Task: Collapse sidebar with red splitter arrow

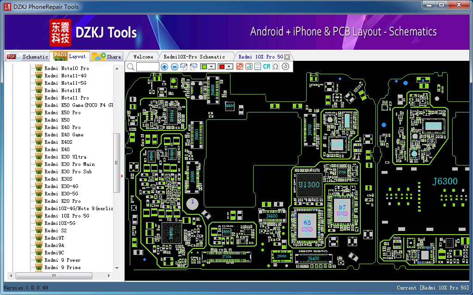Action: [x=122, y=176]
